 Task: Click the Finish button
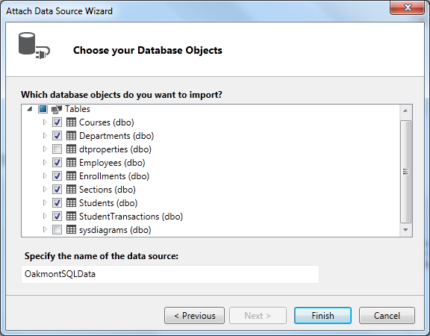pyautogui.click(x=322, y=315)
